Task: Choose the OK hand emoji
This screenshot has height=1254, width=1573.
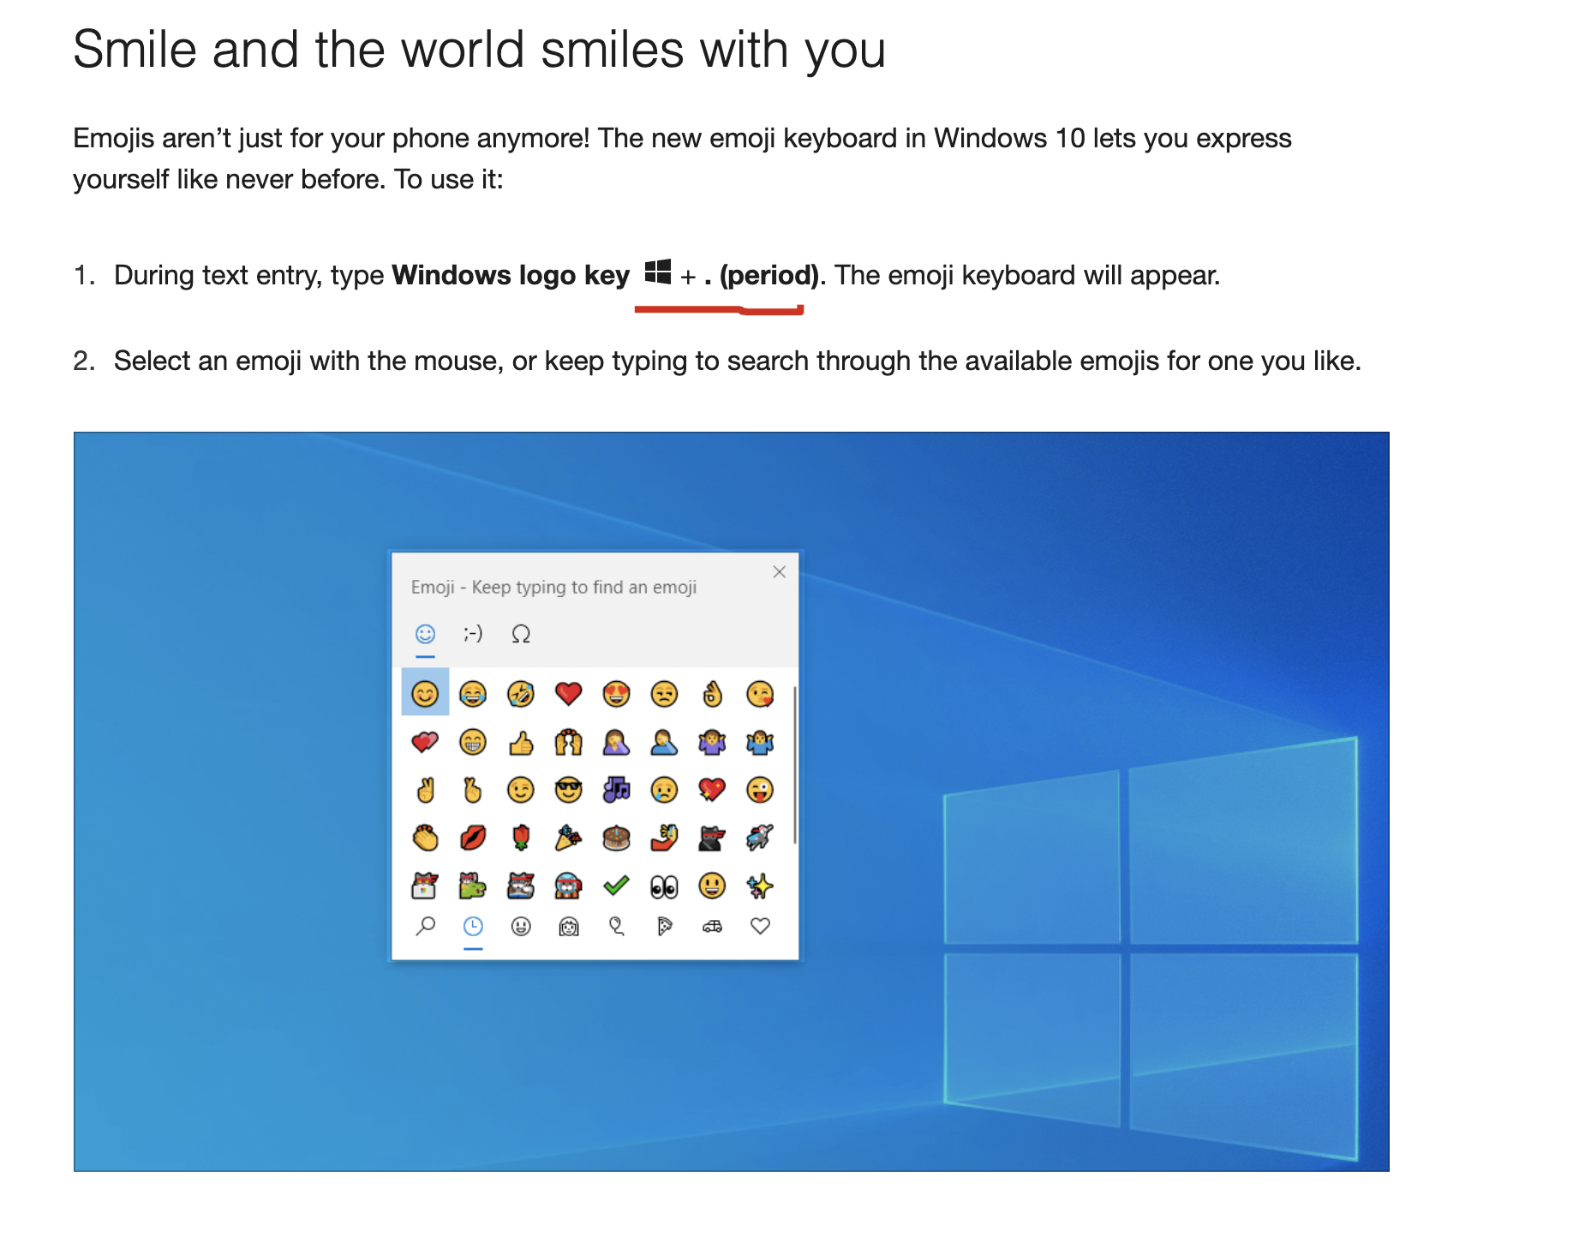Action: [712, 693]
